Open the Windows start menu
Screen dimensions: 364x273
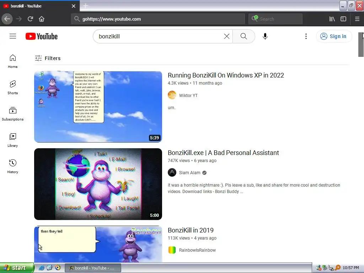(x=17, y=268)
